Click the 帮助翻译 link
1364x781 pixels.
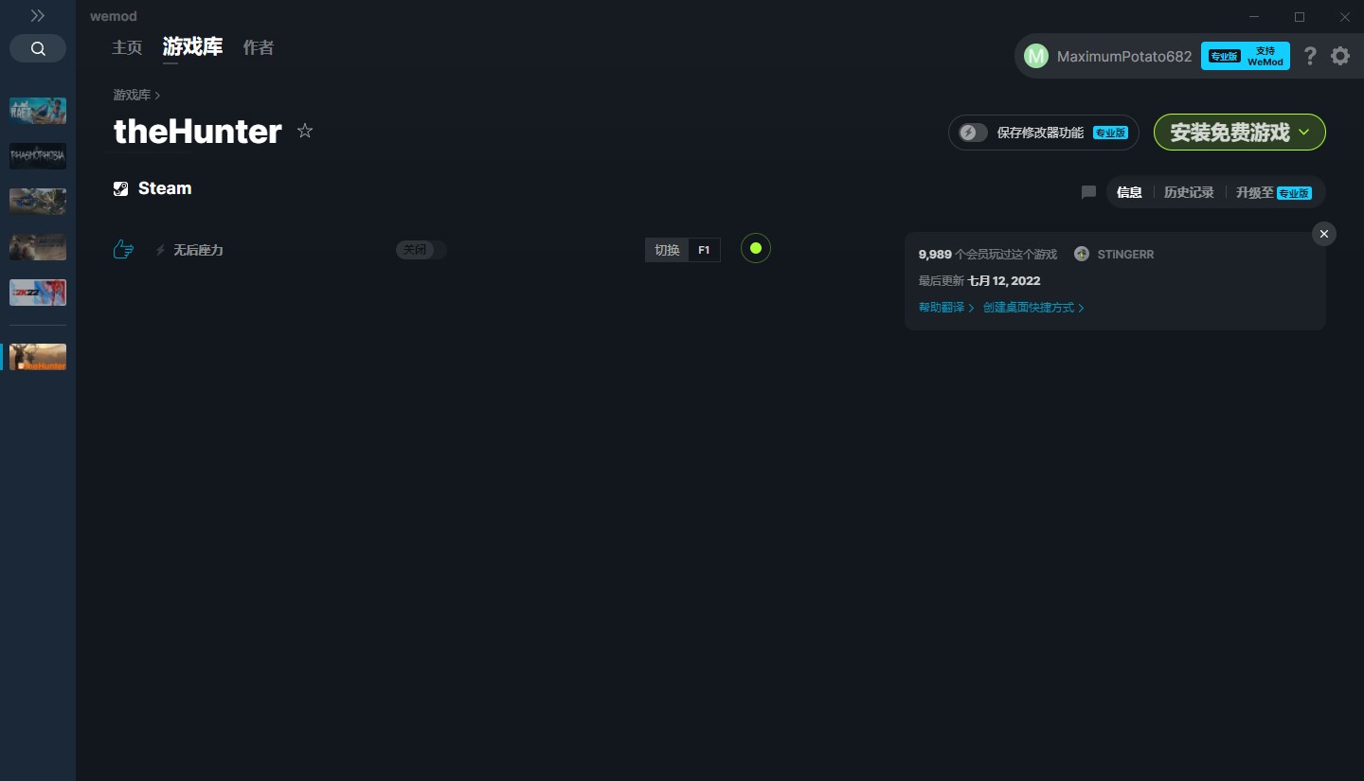tap(946, 308)
